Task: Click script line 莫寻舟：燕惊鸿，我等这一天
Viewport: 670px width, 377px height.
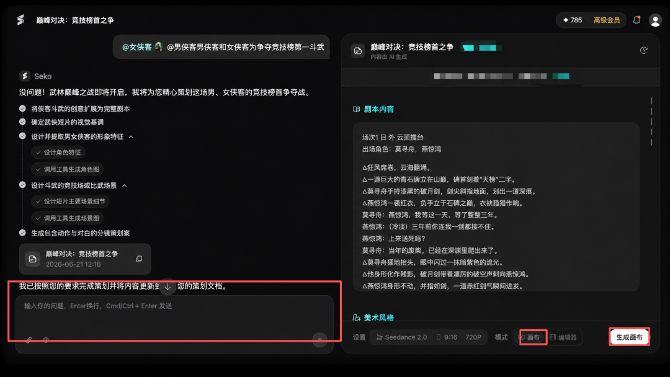Action: [x=430, y=215]
